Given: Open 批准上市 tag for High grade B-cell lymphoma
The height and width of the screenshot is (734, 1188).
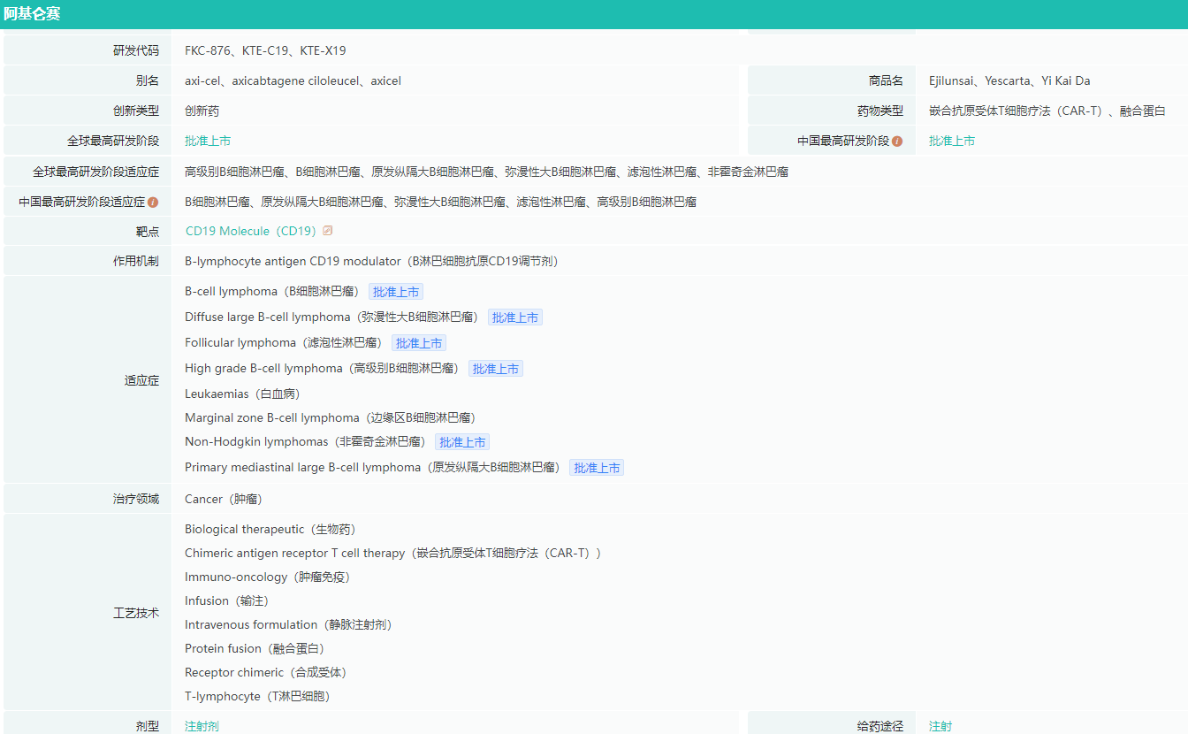Looking at the screenshot, I should coord(496,369).
